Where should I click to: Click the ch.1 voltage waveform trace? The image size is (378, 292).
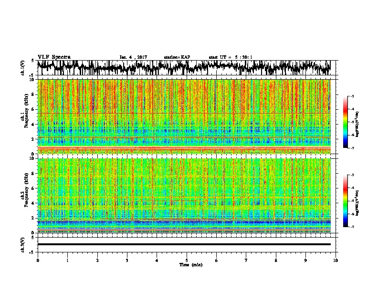(x=184, y=68)
